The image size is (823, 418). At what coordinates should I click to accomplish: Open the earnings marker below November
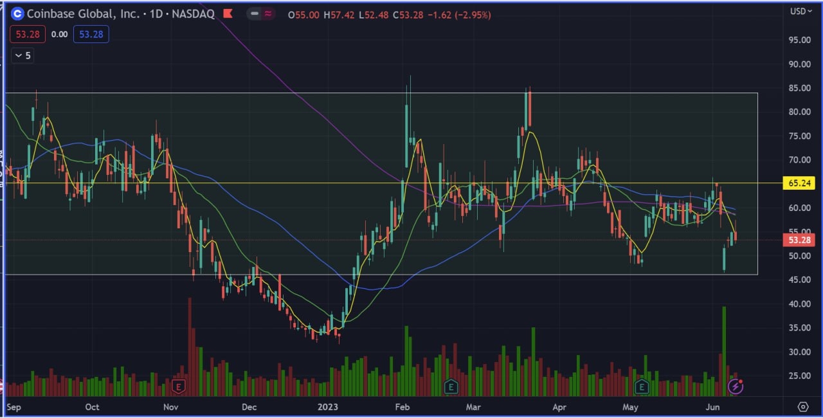tap(178, 386)
